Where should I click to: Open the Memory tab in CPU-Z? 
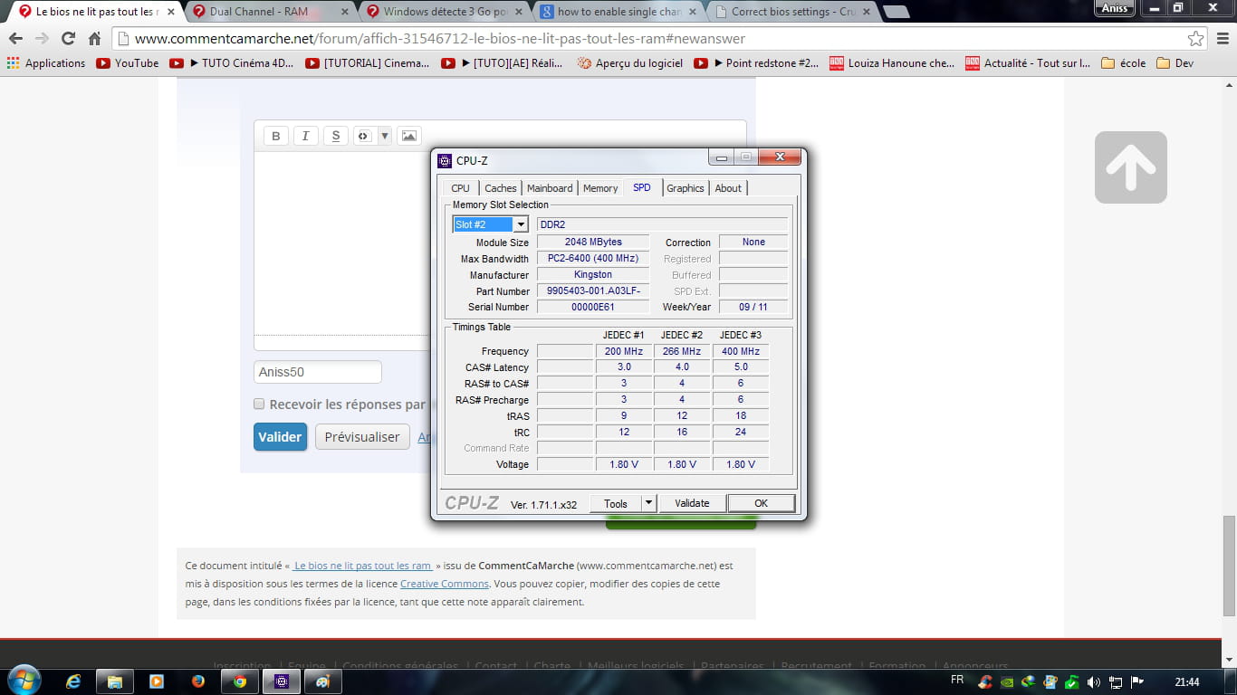600,188
